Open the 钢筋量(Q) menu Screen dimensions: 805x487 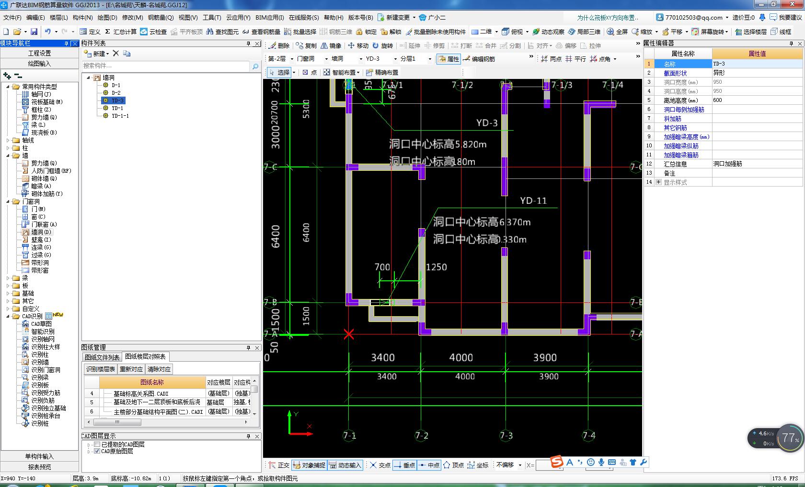pos(161,18)
